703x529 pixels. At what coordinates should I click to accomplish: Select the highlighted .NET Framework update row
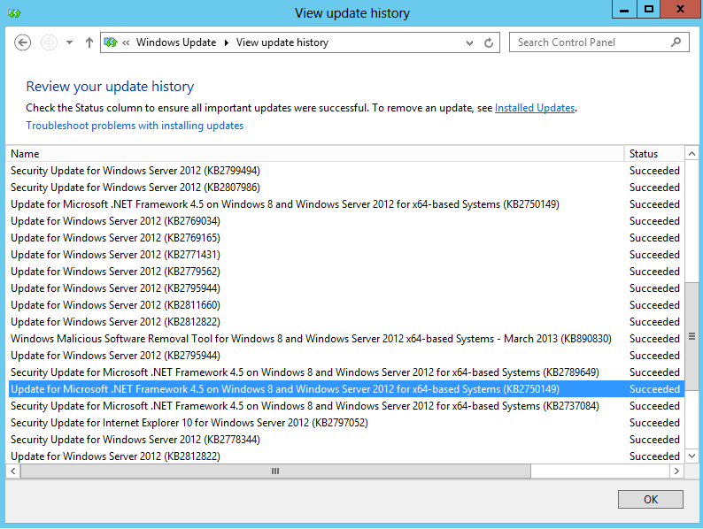pyautogui.click(x=345, y=389)
